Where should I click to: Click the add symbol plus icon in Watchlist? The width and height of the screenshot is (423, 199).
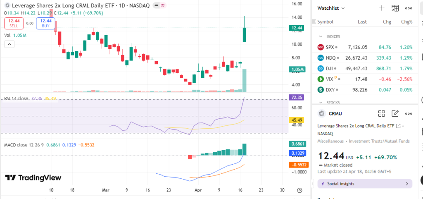[382, 8]
